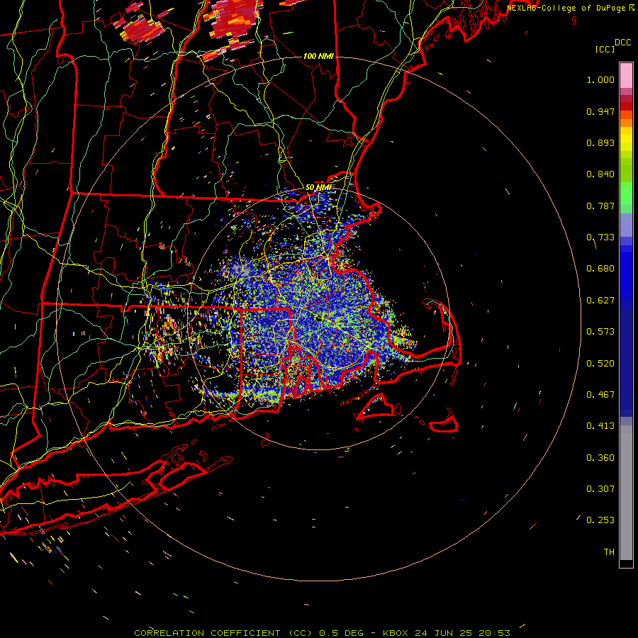Pick the red swatch in the color bar
638x638 pixels.
(x=626, y=106)
